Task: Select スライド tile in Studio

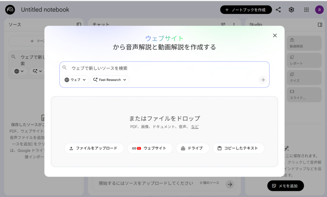Action: pos(304,95)
